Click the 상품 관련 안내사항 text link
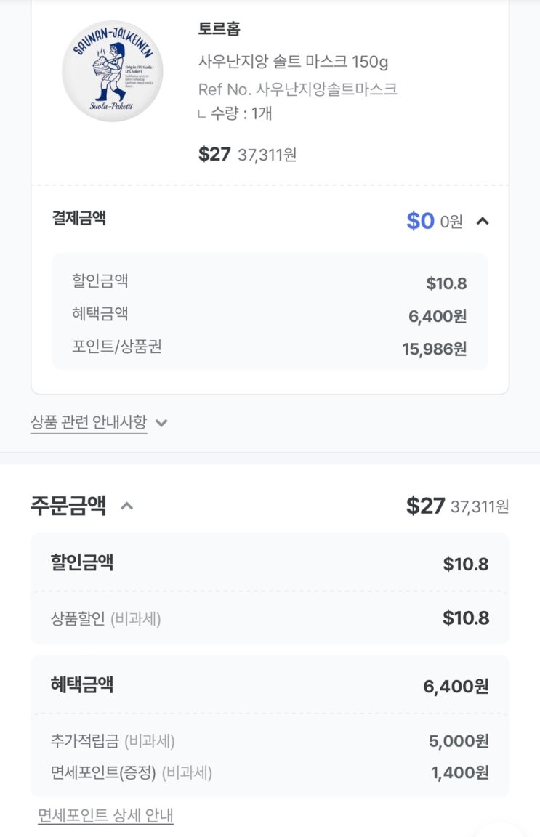 (x=89, y=422)
